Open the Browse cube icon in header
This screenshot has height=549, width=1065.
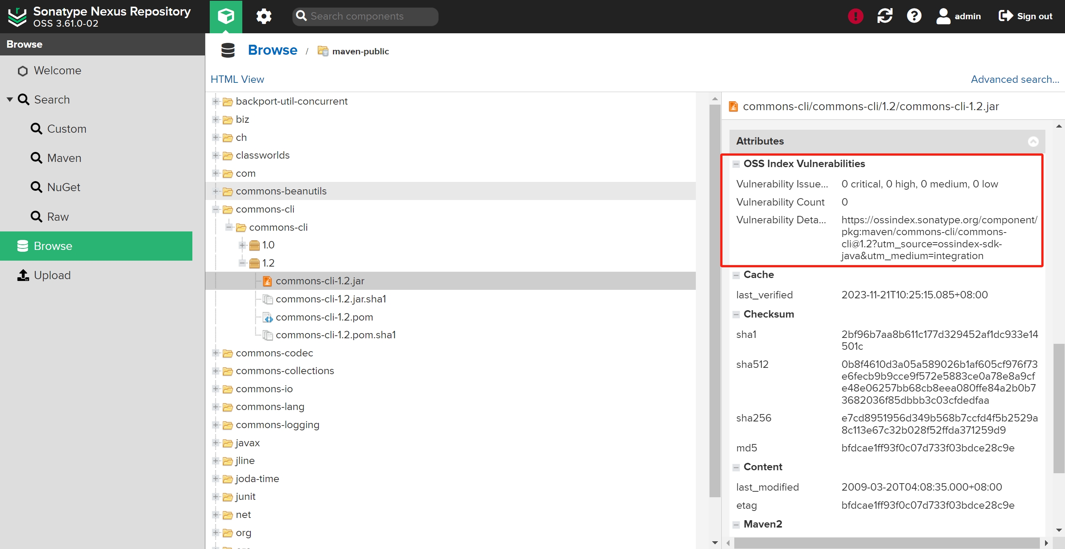tap(226, 17)
